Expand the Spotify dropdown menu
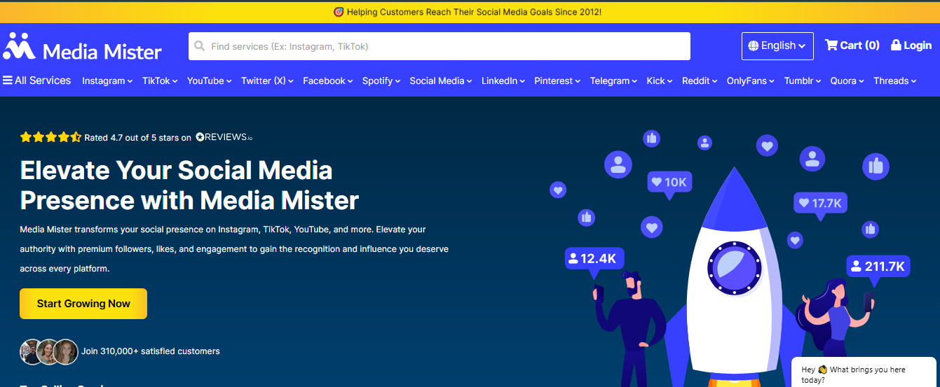 pos(381,80)
